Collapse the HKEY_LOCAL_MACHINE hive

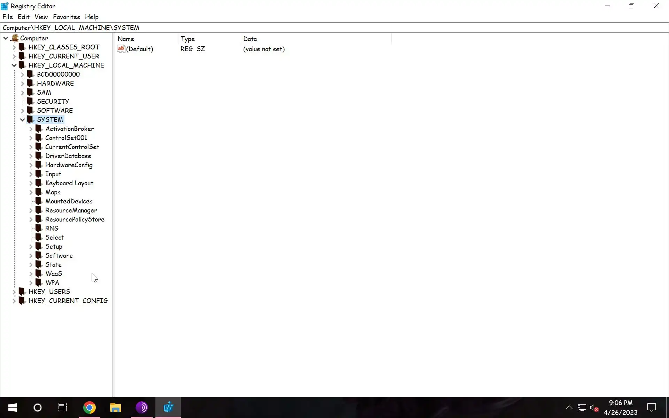(14, 65)
